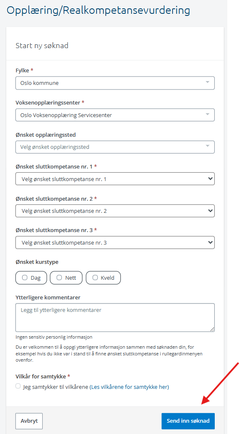
Task: Open the Oslo kommune county dropdown
Action: coord(115,83)
